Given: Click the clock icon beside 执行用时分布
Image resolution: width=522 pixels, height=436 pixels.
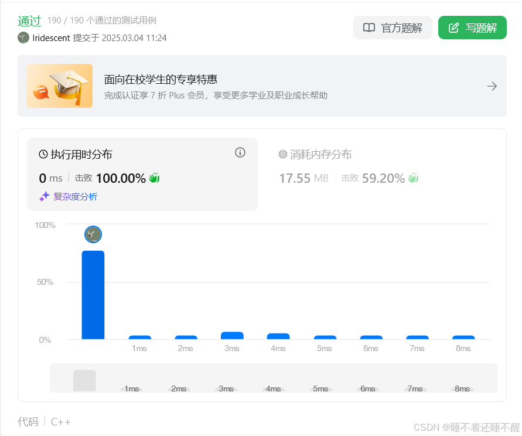Looking at the screenshot, I should 43,154.
